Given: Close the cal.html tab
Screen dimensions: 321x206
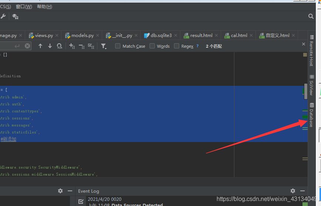Looking at the screenshot, I should coord(251,36).
